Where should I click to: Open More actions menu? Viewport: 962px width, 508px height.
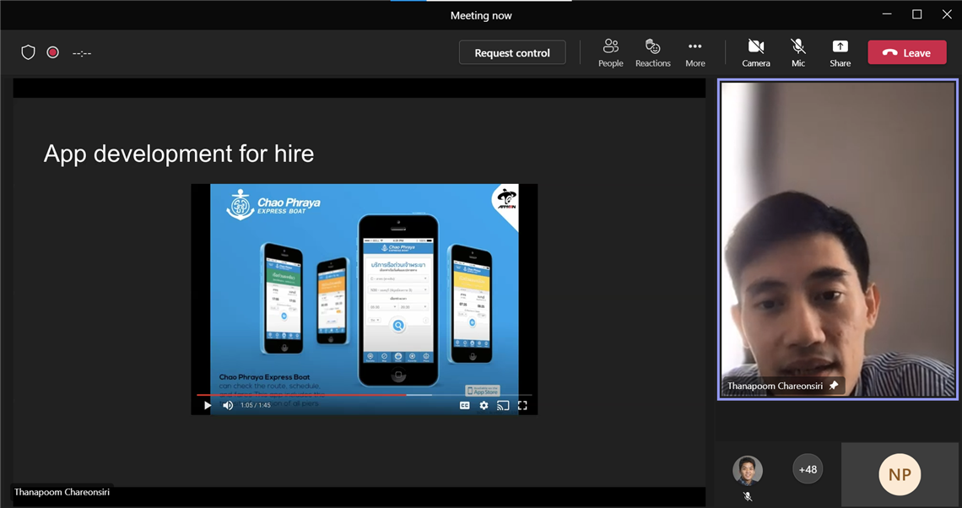pyautogui.click(x=694, y=52)
